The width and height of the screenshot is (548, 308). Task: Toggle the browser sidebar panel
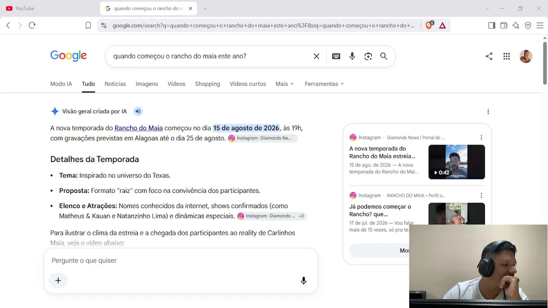pyautogui.click(x=491, y=26)
